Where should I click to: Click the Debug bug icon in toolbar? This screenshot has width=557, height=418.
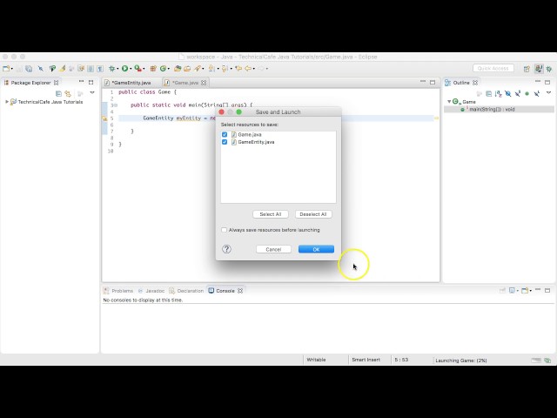click(x=112, y=69)
